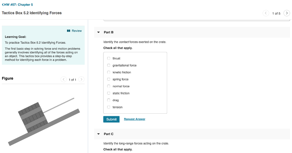Collapse the Part C section
The width and height of the screenshot is (292, 153).
(x=98, y=134)
